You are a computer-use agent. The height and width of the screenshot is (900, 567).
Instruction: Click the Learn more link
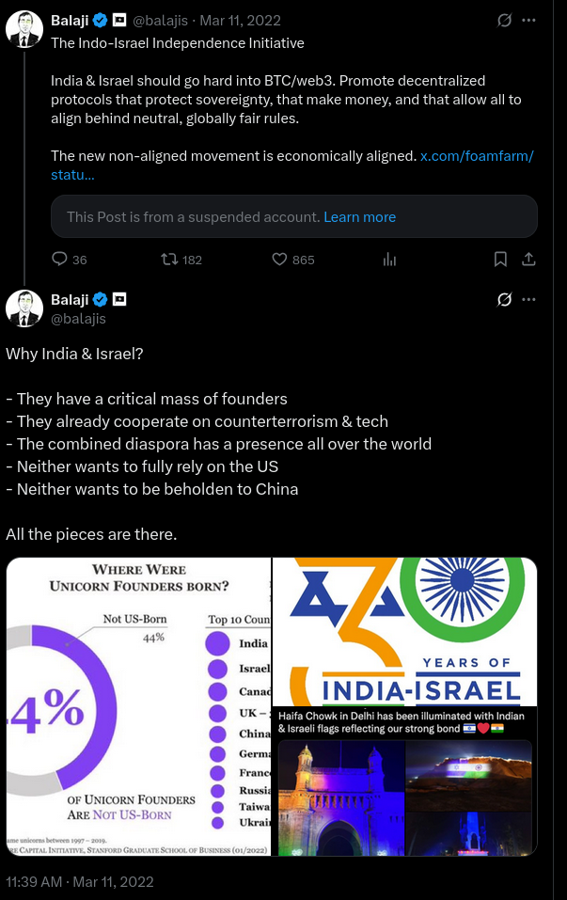pos(359,217)
